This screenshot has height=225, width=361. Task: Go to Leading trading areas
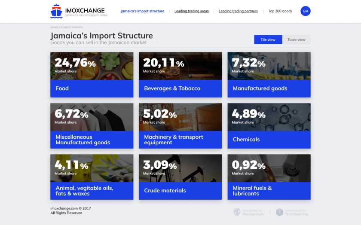191,11
